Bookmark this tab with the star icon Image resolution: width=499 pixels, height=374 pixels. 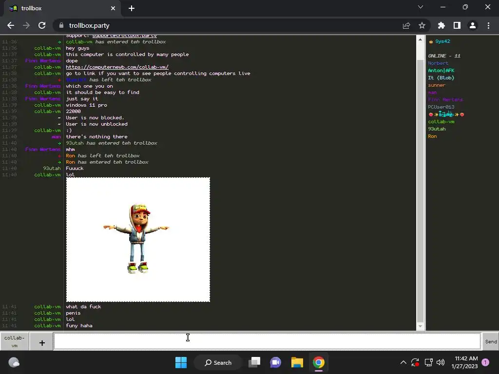pos(422,25)
